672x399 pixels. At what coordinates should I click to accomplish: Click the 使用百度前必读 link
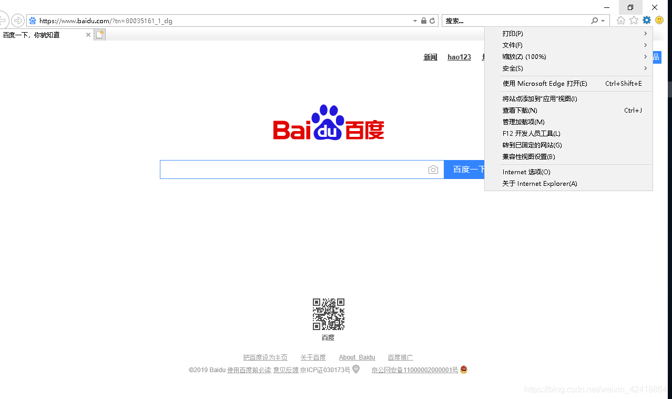[249, 370]
